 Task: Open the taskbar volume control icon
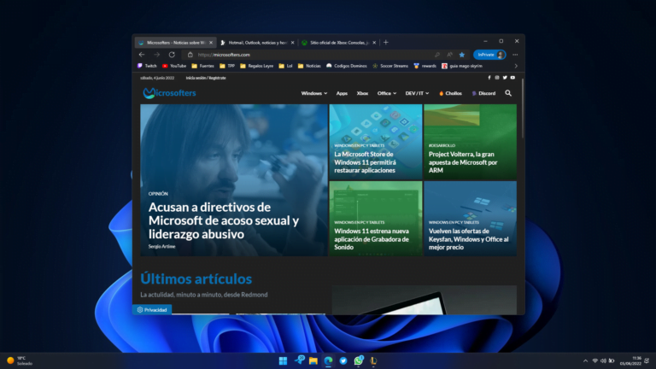[x=603, y=360]
